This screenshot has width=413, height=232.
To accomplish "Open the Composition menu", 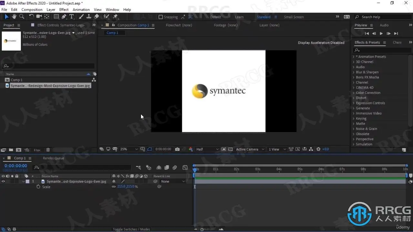I will click(x=32, y=10).
